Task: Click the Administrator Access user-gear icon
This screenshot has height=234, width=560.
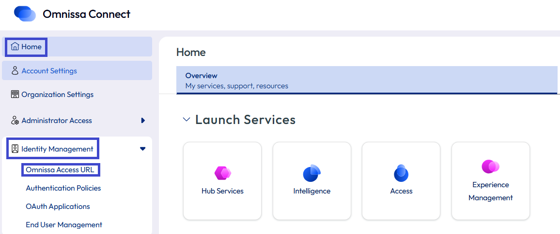Action: [x=15, y=121]
